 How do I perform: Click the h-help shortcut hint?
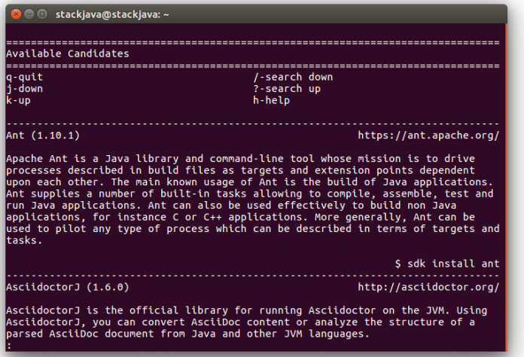click(271, 100)
